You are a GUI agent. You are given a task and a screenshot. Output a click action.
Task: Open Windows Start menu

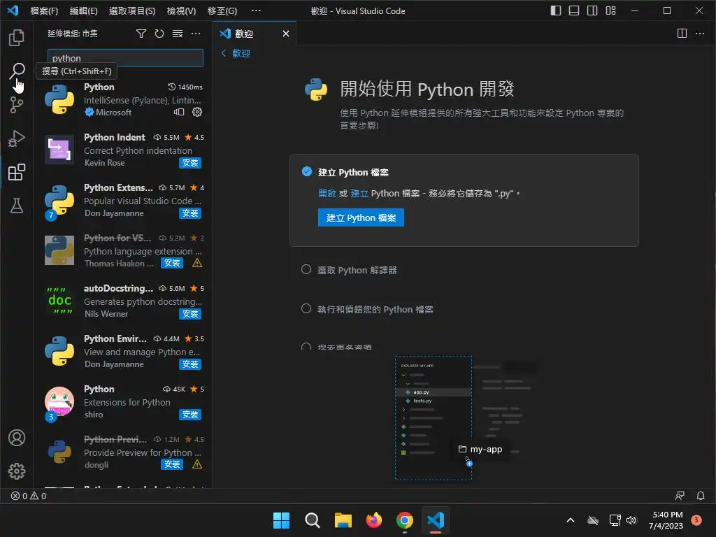pos(281,520)
